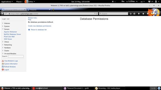
Task: Switch to the Webmin 1.750 browser tab
Action: (14, 10)
